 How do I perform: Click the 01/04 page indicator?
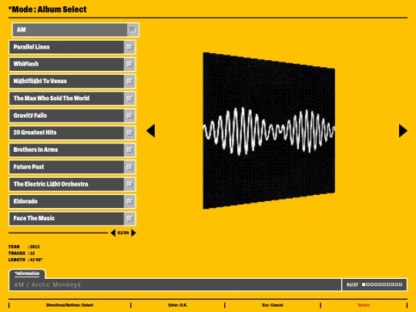click(123, 233)
